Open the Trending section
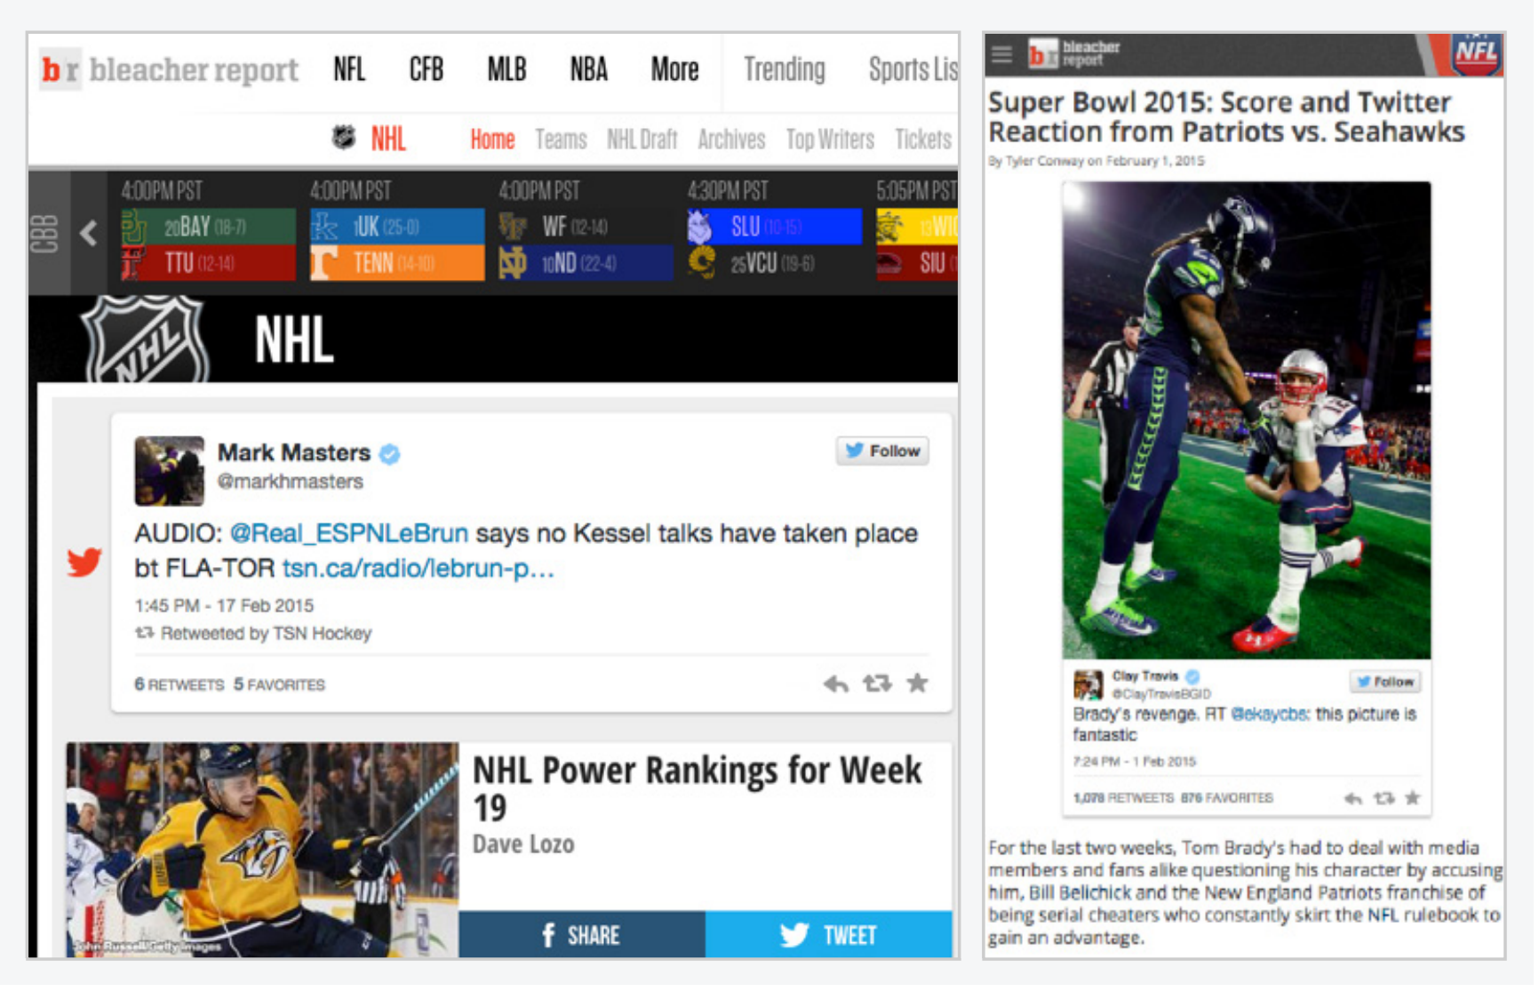 (786, 69)
